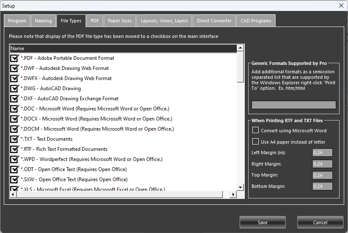
Task: Disable the *.DOC Microsoft Word checkbox
Action: click(14, 109)
